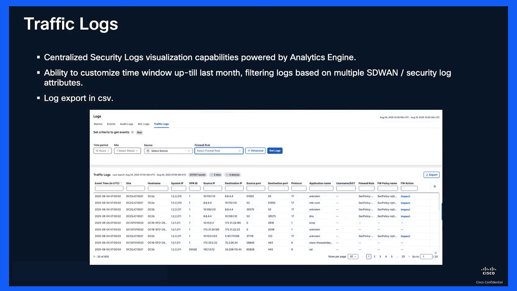
Task: Select the 5.161.111.190 destination IP cell
Action: click(x=232, y=236)
